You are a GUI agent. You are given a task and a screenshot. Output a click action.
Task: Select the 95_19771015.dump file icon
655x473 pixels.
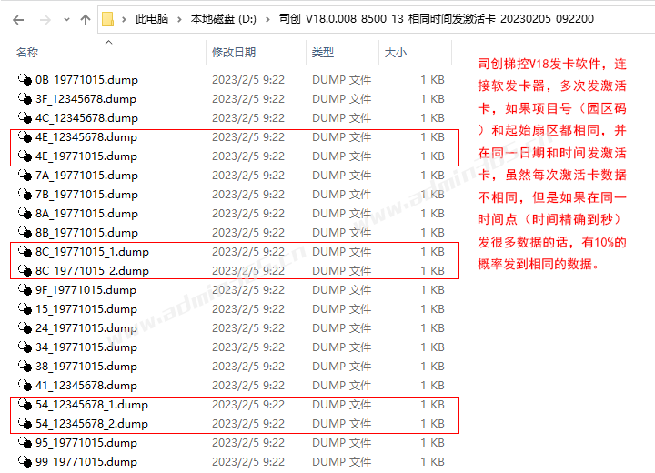tap(25, 442)
